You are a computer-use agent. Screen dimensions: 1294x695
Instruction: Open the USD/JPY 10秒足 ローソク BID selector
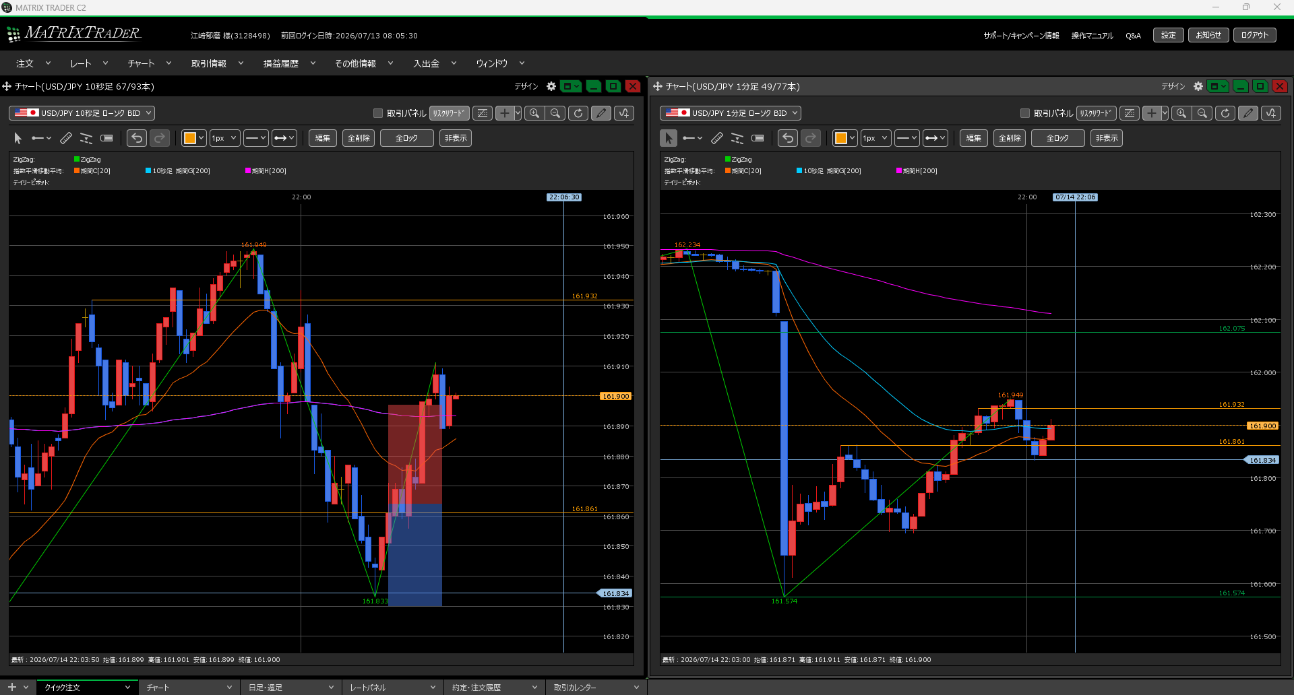click(82, 113)
